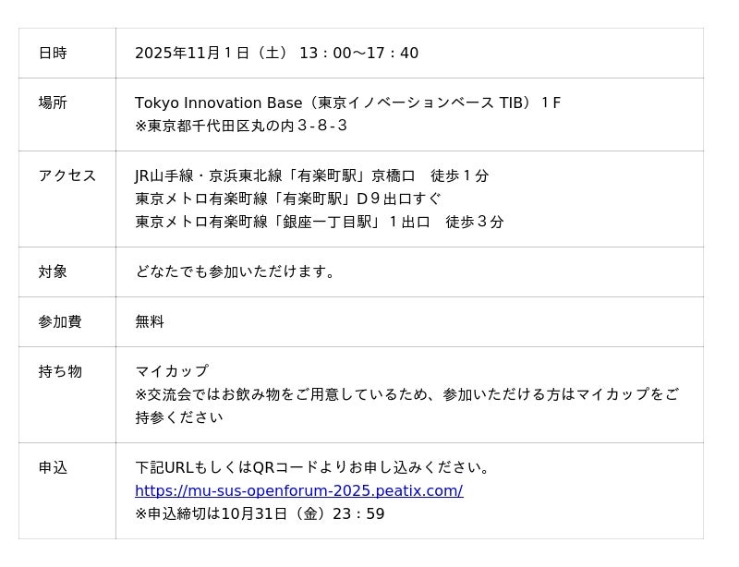Click the 日時 row label
Screen dimensions: 739x567
[x=53, y=53]
